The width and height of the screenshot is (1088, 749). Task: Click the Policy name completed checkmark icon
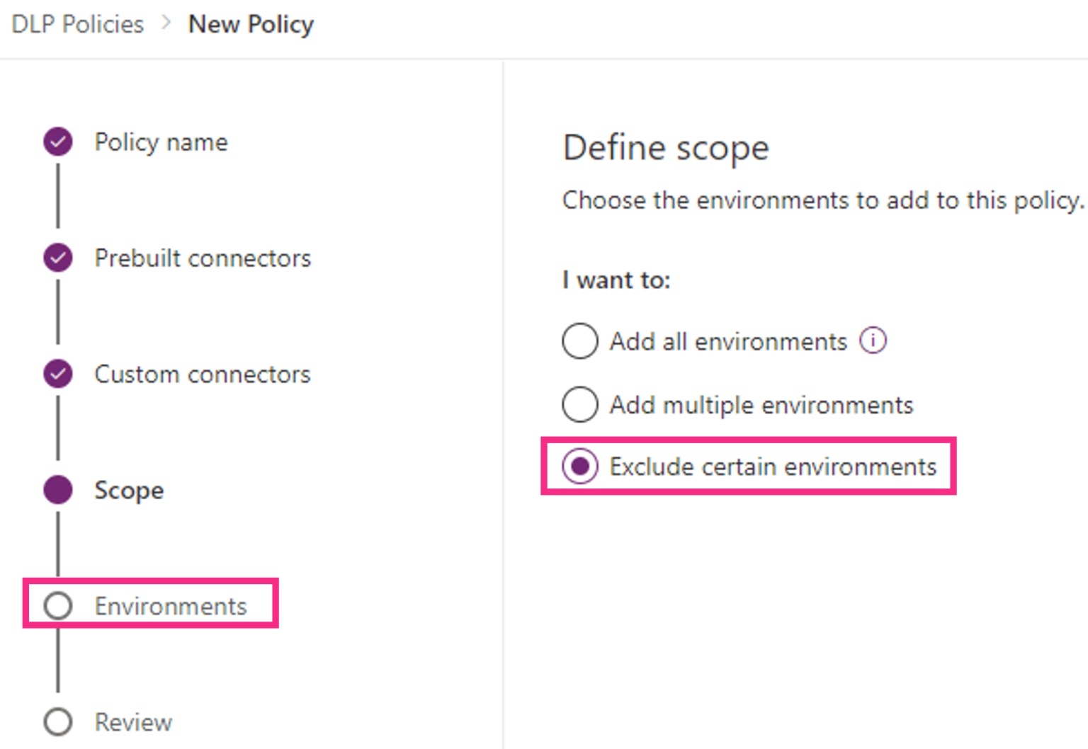pos(58,142)
